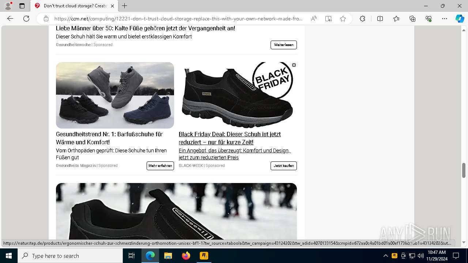The width and height of the screenshot is (468, 263).
Task: Open the clock and date flyout
Action: (437, 256)
